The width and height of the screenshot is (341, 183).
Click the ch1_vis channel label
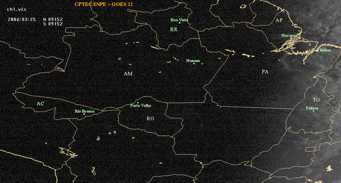click(x=16, y=10)
